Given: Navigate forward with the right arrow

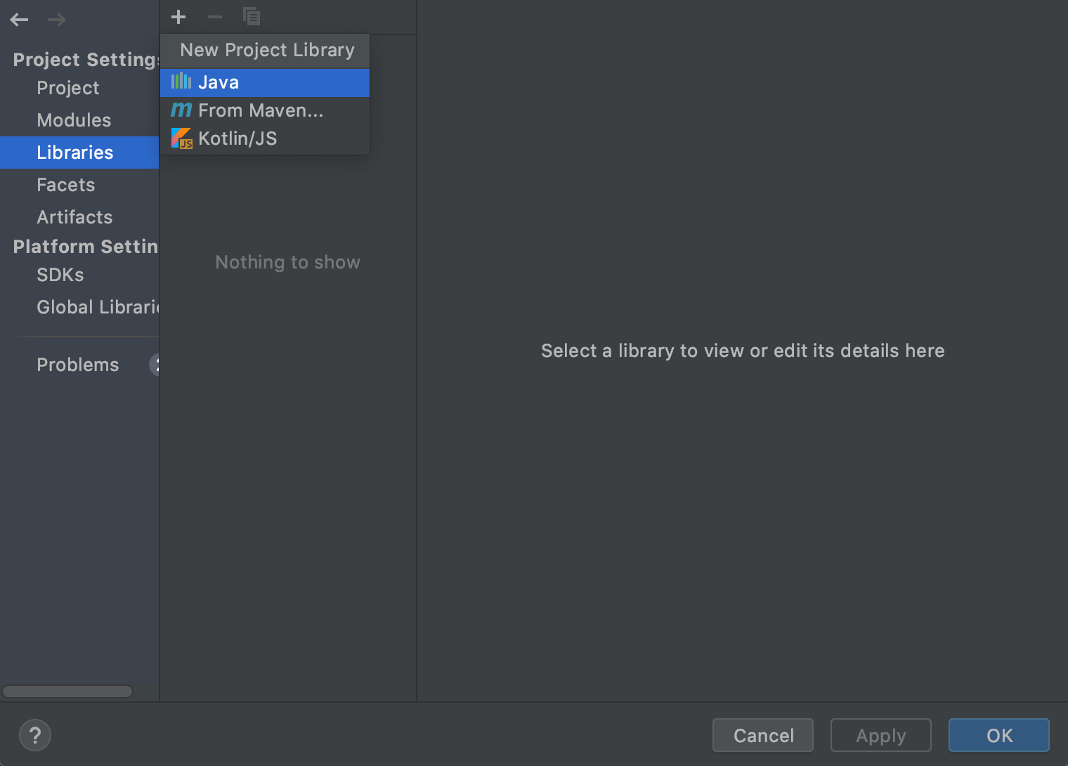Looking at the screenshot, I should click(56, 20).
